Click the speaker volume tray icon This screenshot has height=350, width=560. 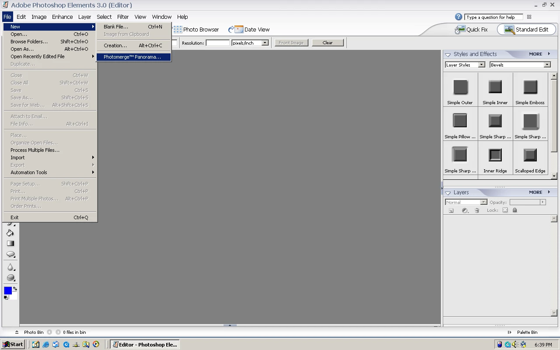tap(515, 344)
